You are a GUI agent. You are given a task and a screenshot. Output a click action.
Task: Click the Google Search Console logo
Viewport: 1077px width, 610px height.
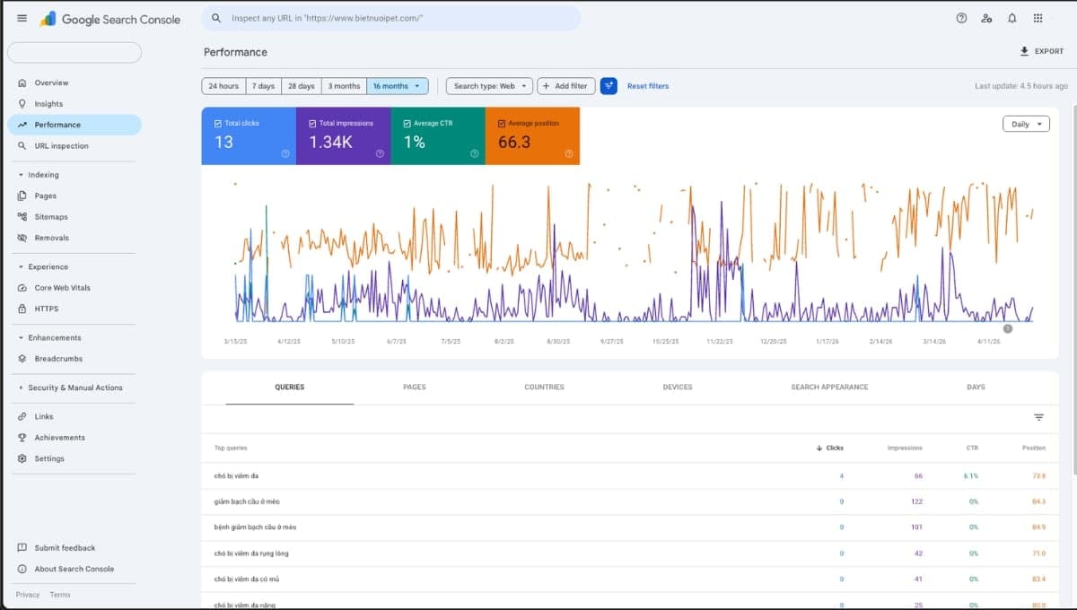[109, 19]
